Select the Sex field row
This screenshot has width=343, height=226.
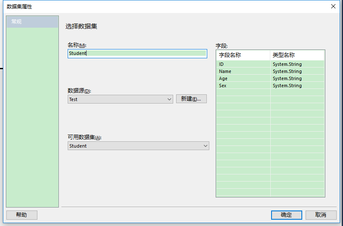[270, 86]
